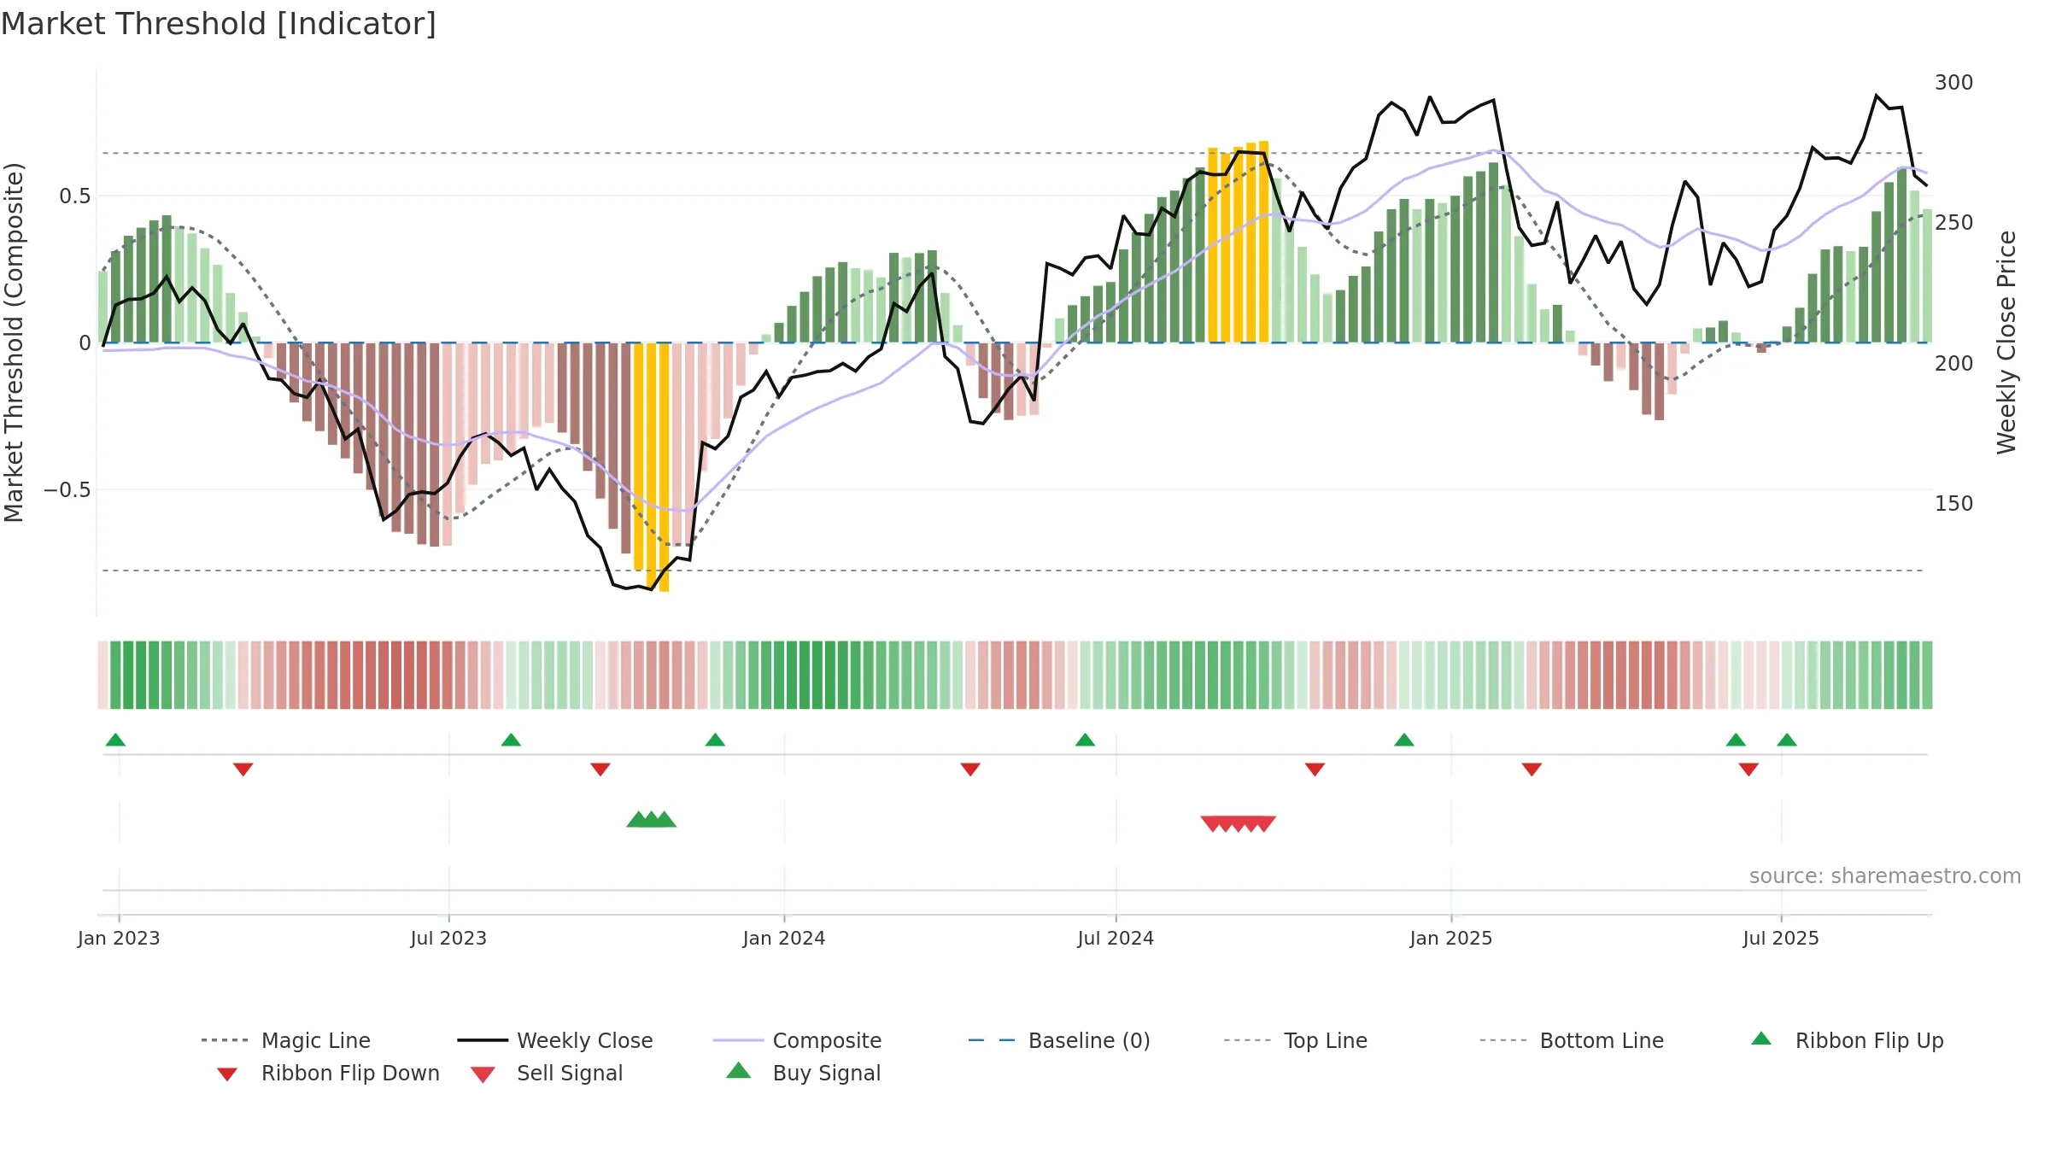Click the first green ribbon flip up marker near Jan 2023
The height and width of the screenshot is (1153, 2050).
(115, 740)
